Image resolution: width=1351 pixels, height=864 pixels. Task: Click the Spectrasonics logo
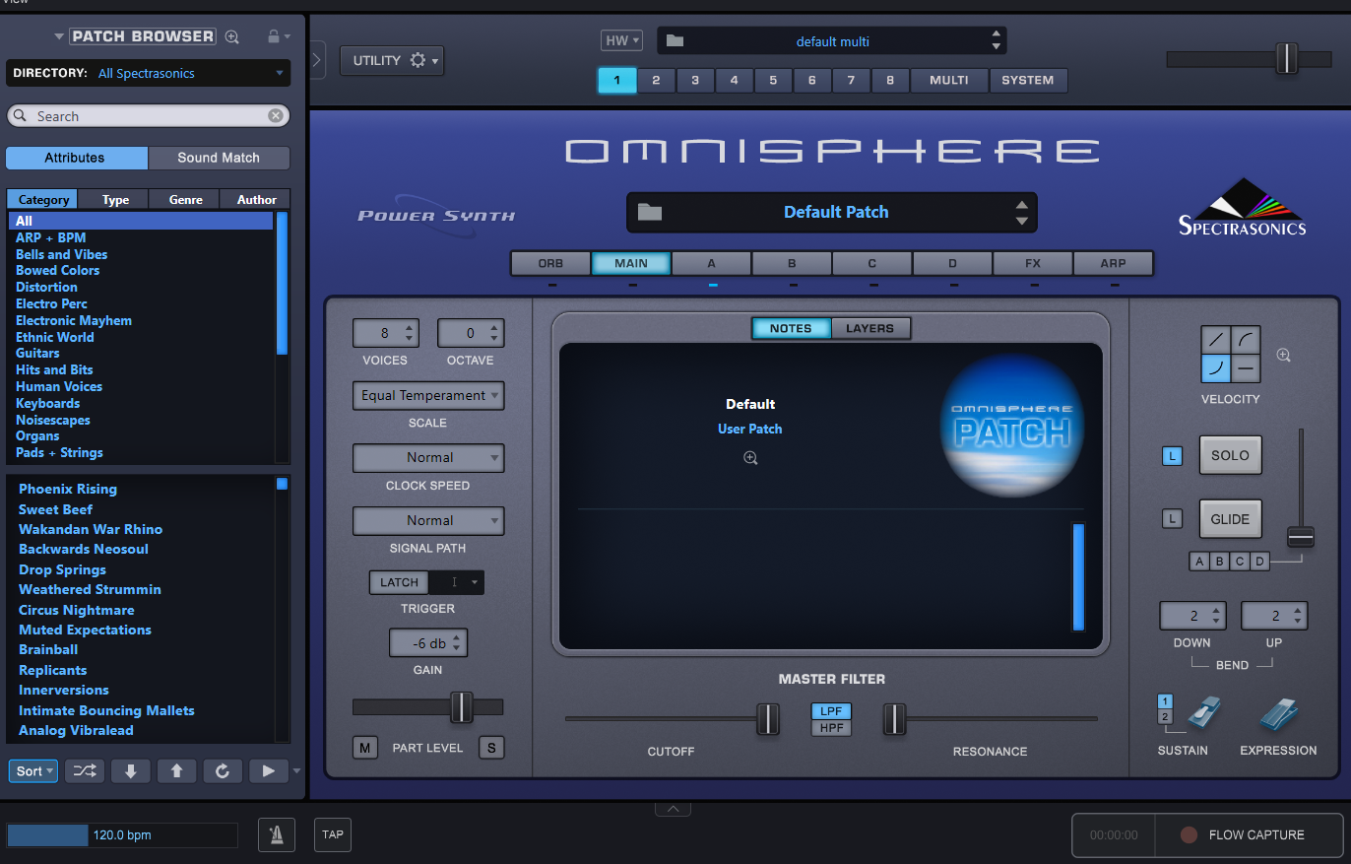(x=1243, y=207)
